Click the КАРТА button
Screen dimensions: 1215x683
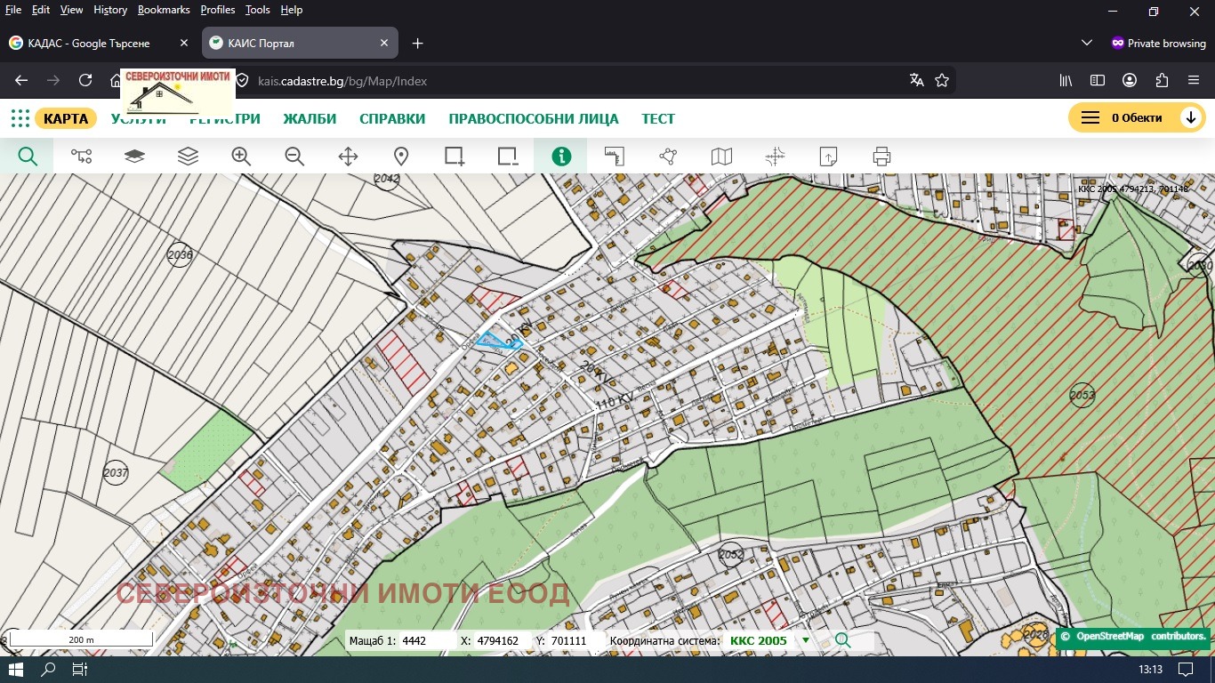(x=66, y=118)
